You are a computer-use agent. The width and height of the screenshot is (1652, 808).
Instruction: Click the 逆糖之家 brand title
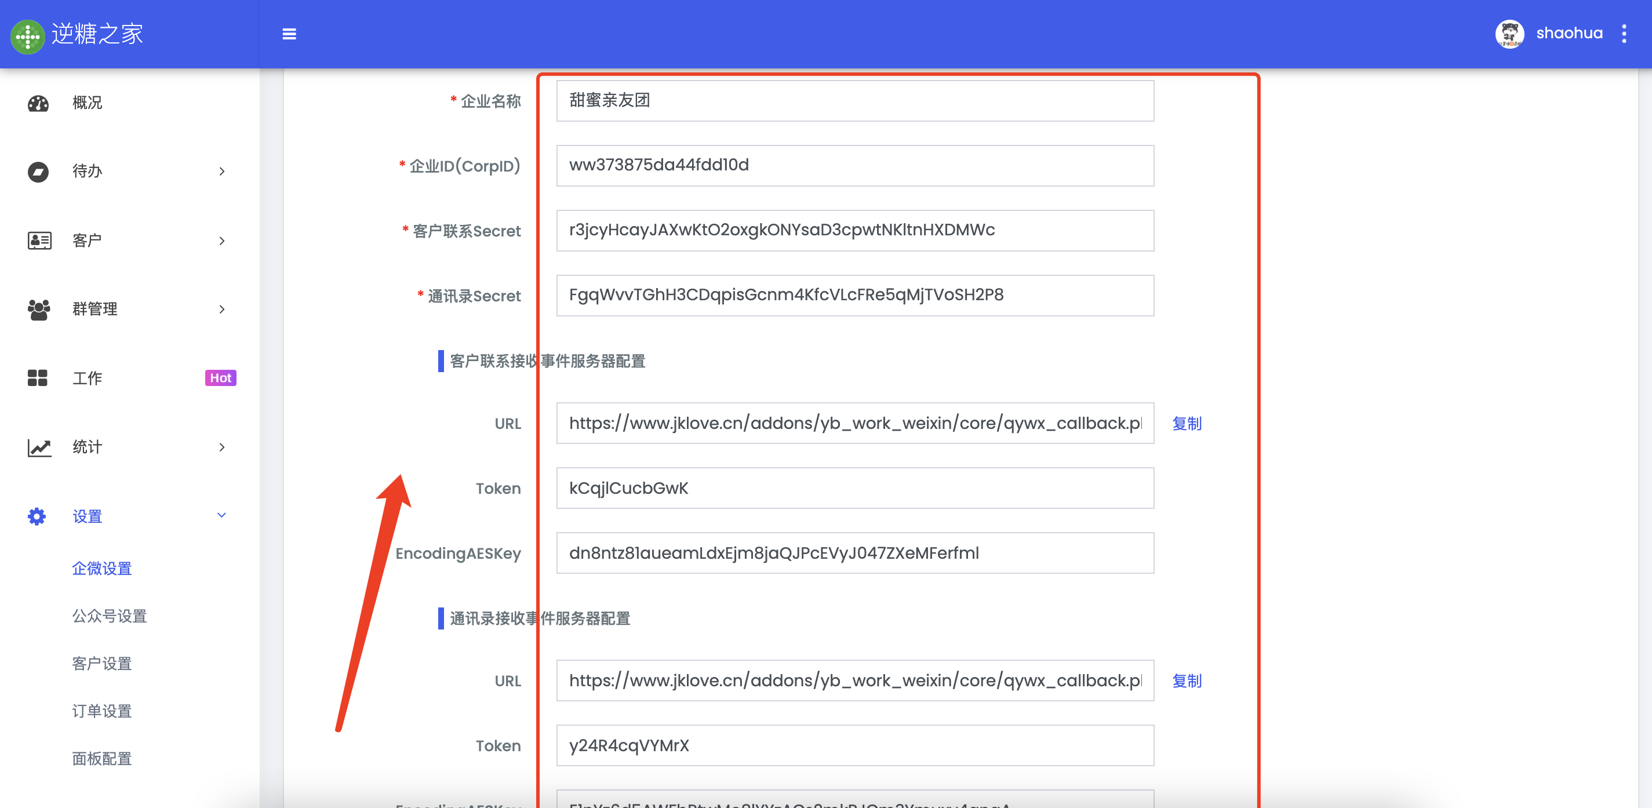pos(97,34)
